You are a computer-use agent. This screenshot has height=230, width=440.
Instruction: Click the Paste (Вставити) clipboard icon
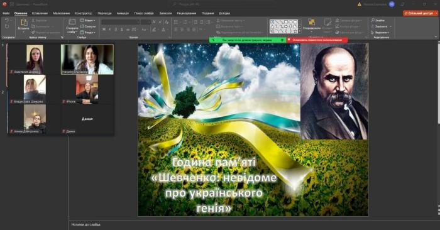(x=24, y=23)
